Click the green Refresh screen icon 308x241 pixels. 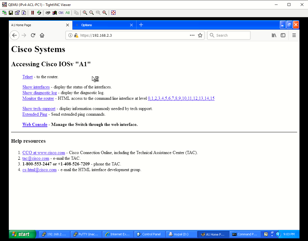click(x=39, y=13)
